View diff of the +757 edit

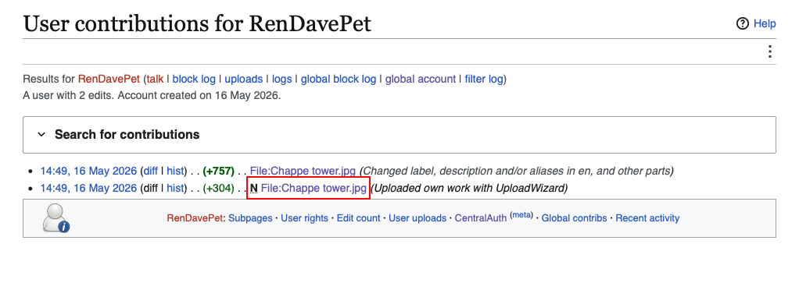(x=150, y=172)
